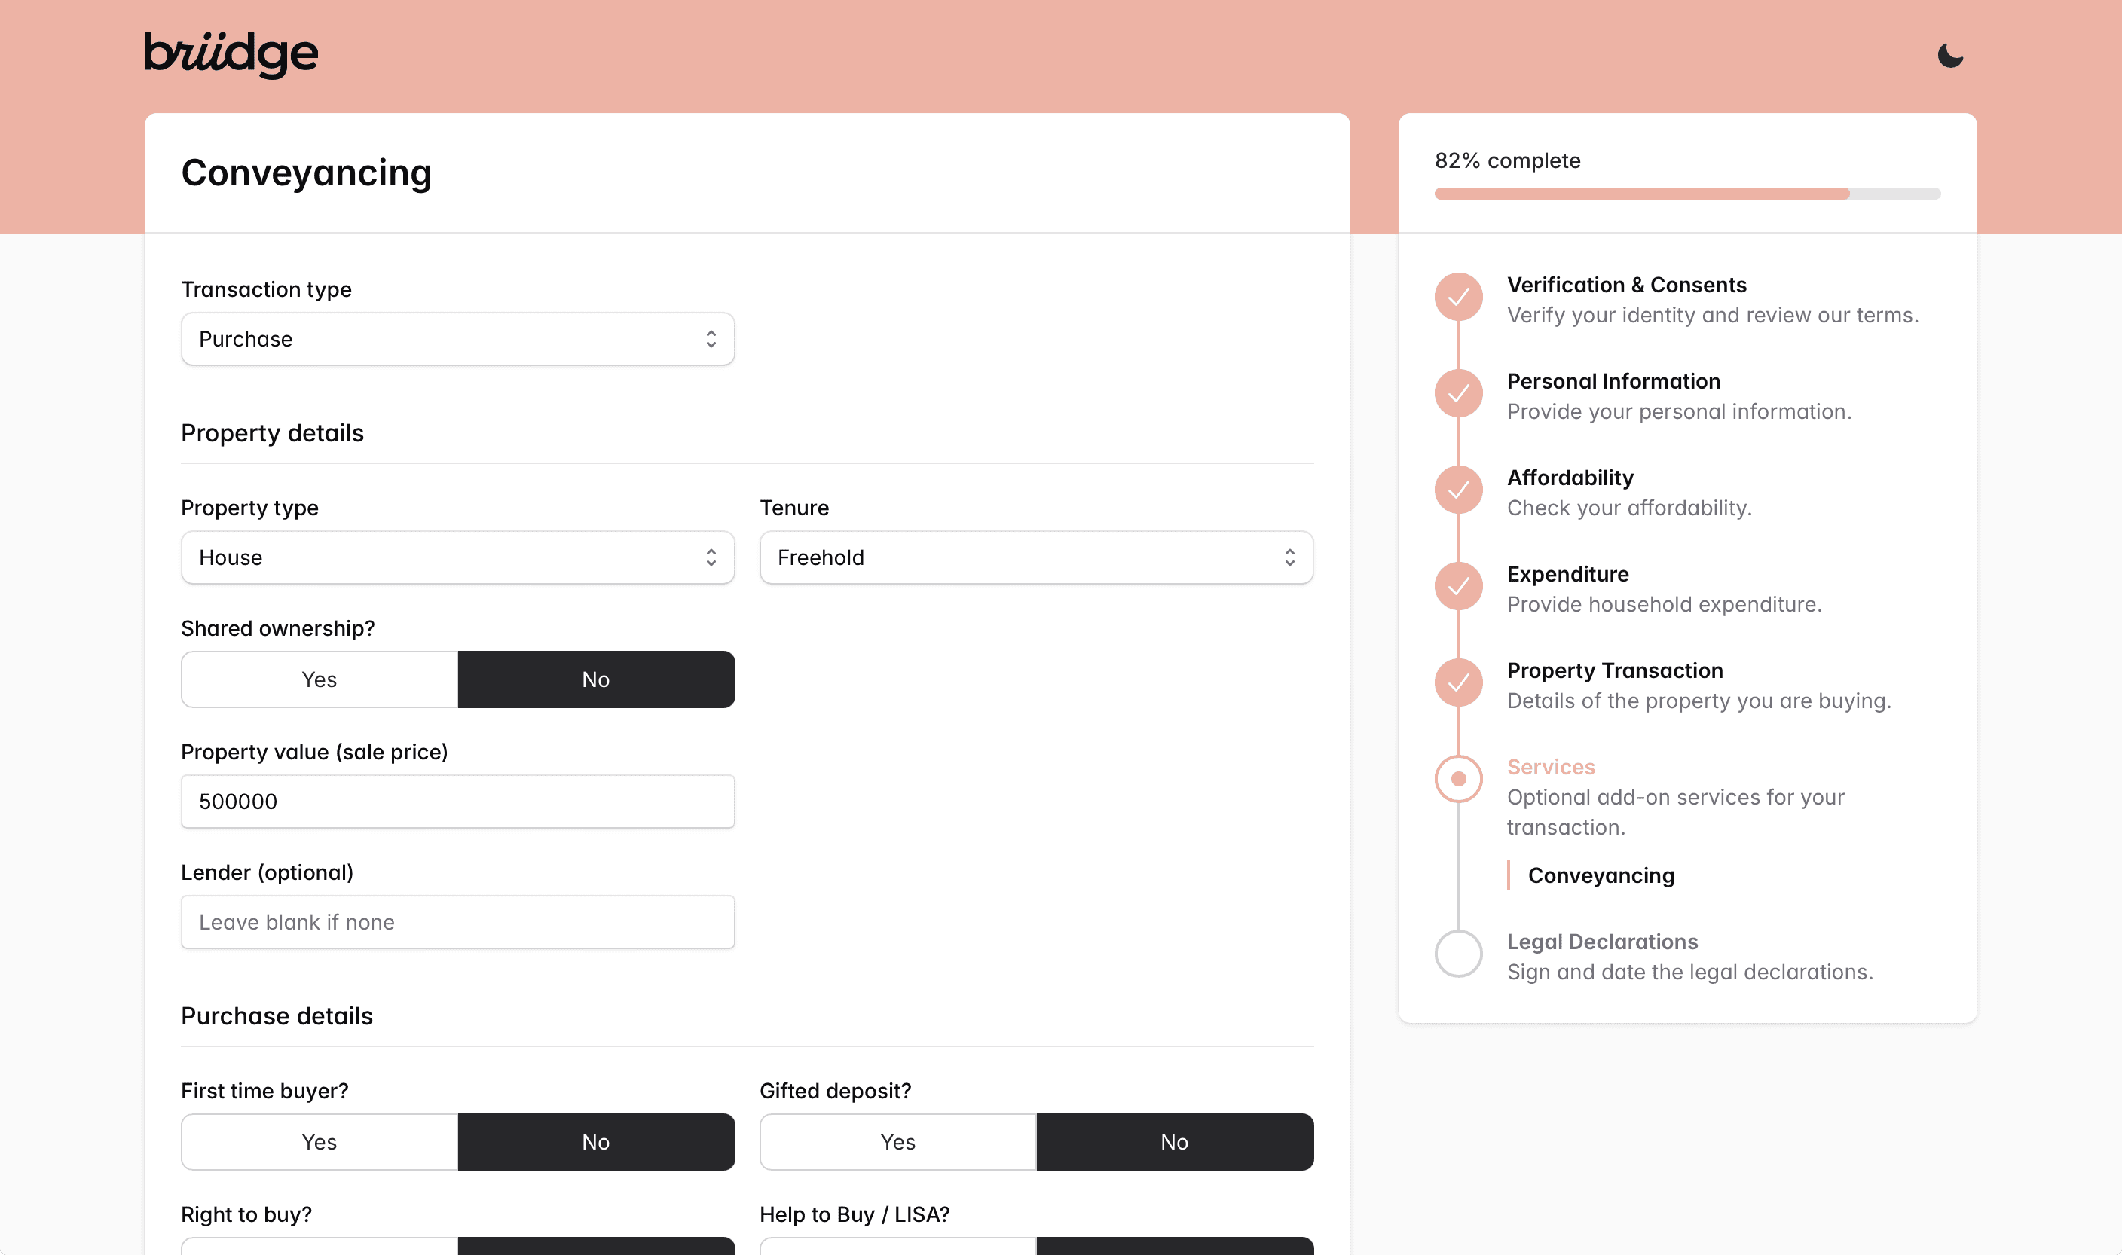Open the Transaction type dropdown
This screenshot has width=2122, height=1255.
(457, 339)
